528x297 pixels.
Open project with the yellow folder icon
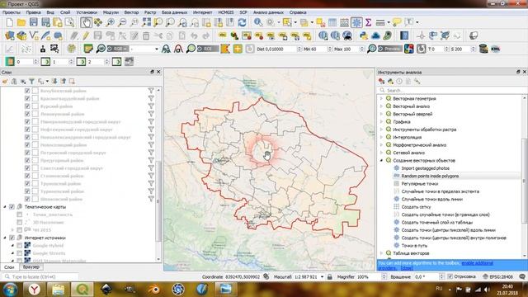click(21, 22)
